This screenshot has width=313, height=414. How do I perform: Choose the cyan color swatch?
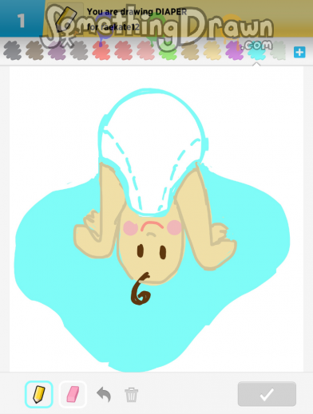tap(256, 50)
